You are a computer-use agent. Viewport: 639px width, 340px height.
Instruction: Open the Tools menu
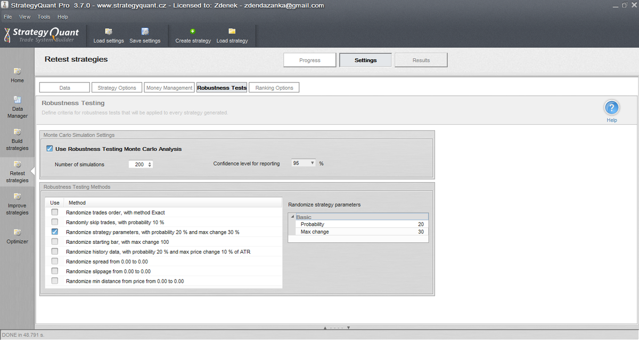[44, 17]
